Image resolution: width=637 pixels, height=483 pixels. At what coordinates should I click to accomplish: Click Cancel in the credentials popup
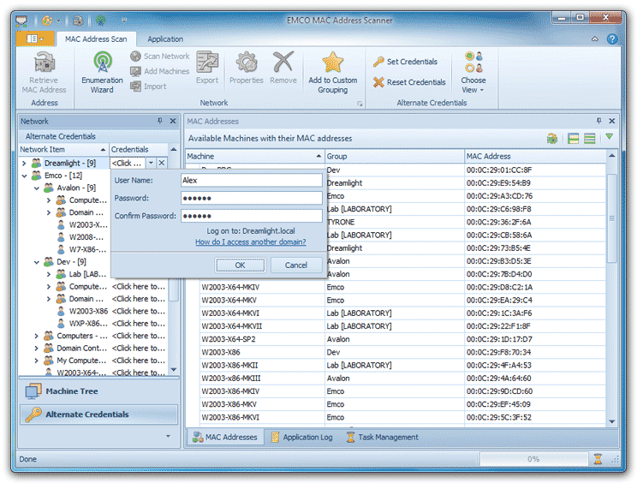point(296,265)
